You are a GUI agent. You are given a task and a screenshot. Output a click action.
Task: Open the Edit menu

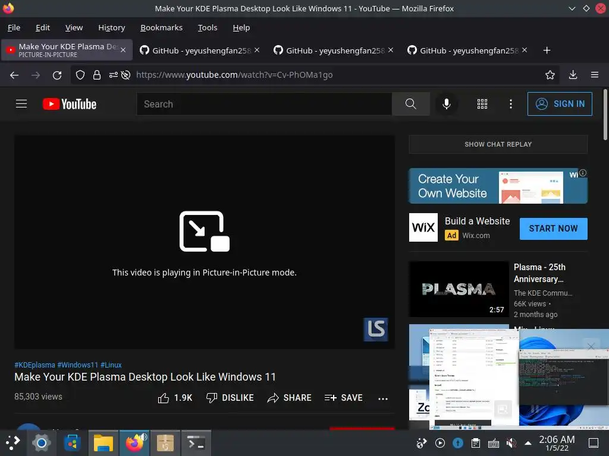pyautogui.click(x=43, y=27)
